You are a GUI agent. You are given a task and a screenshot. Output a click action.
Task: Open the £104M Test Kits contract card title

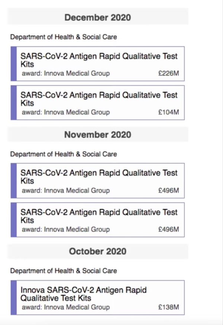(x=99, y=99)
